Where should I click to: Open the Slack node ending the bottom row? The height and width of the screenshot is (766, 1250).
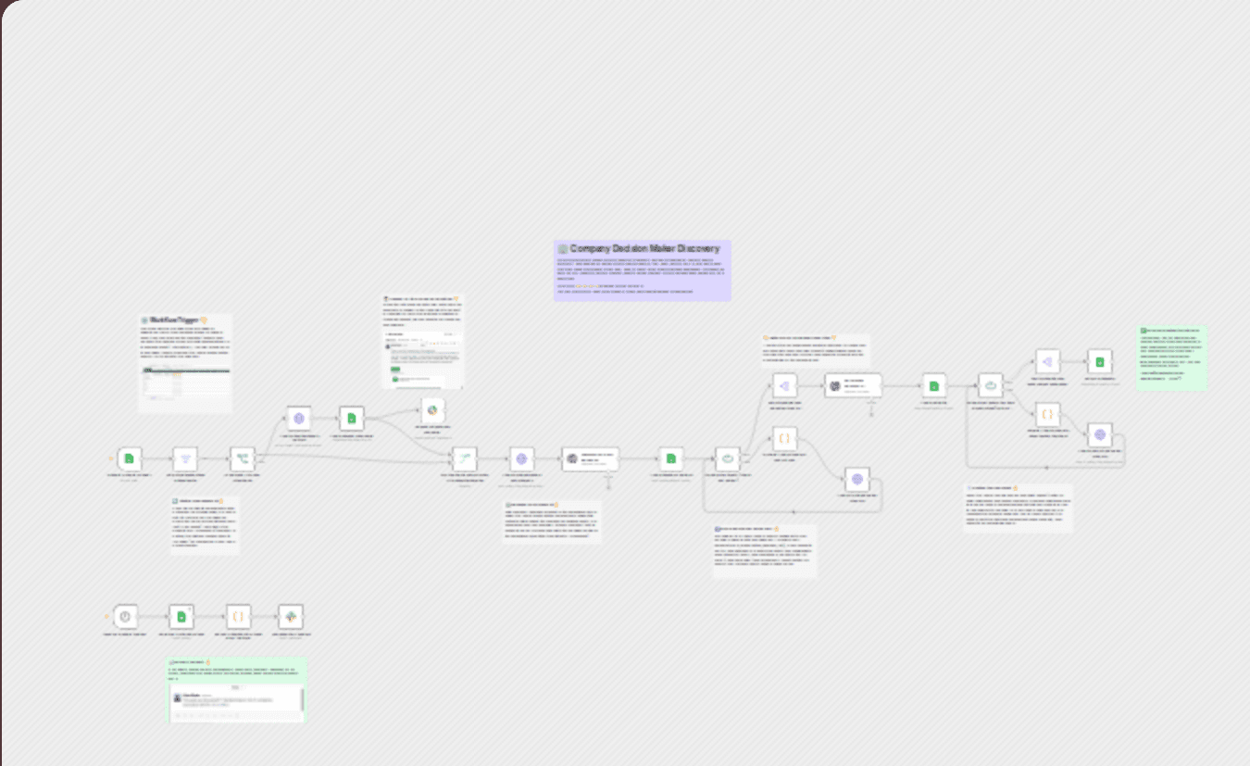(x=292, y=616)
